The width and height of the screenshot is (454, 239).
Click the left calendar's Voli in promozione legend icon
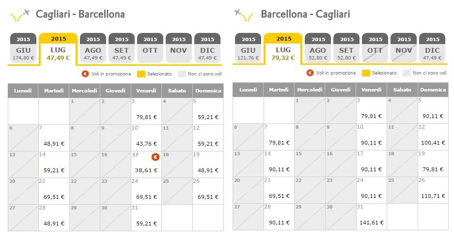pos(85,74)
